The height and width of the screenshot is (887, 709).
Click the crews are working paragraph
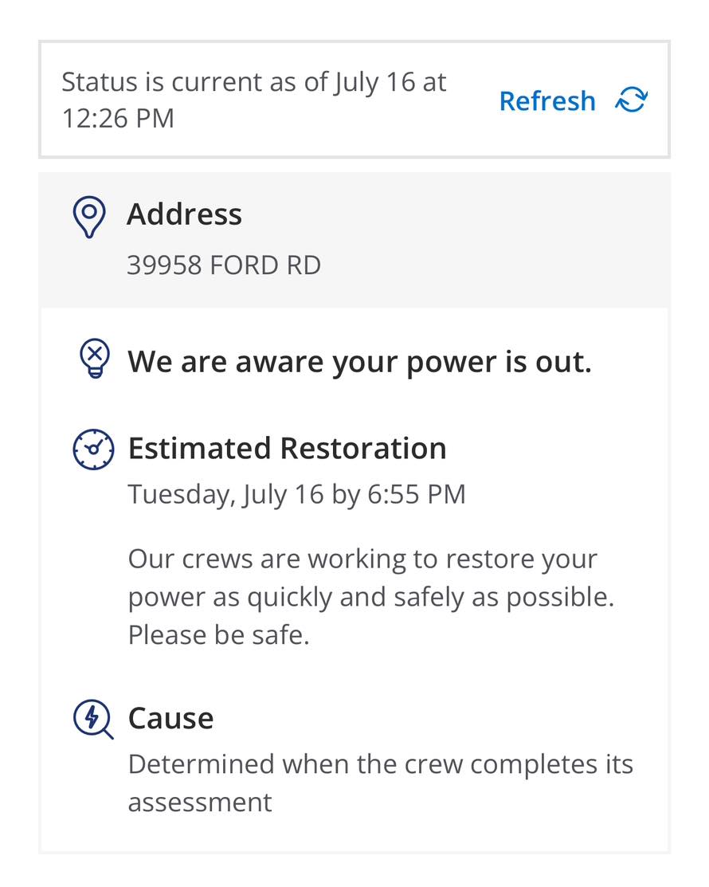[371, 597]
